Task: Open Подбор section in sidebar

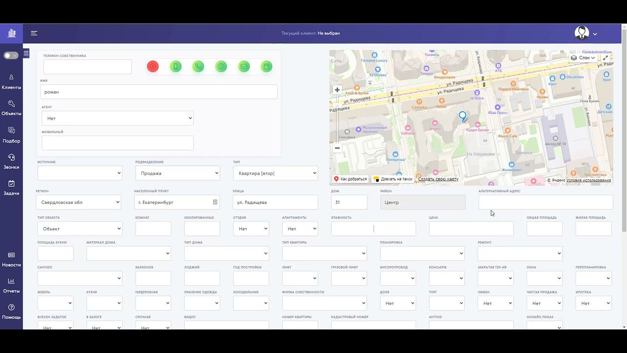Action: pyautogui.click(x=11, y=135)
